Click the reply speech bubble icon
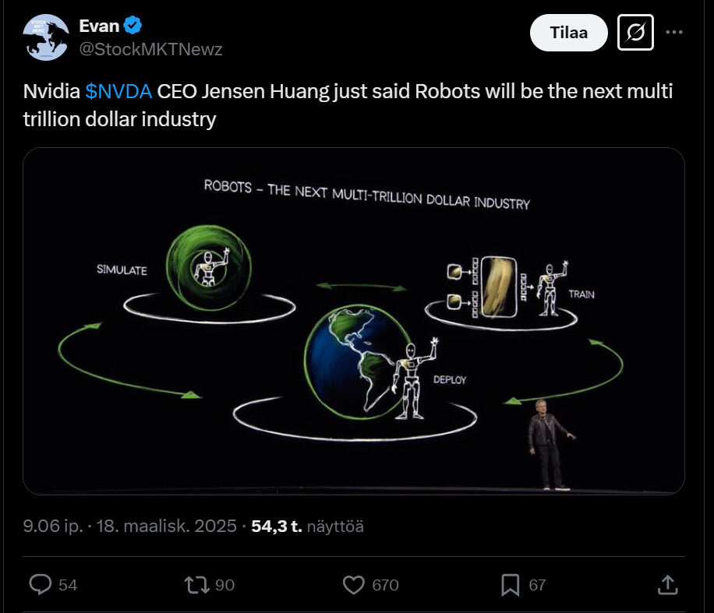The height and width of the screenshot is (613, 714). coord(41,584)
